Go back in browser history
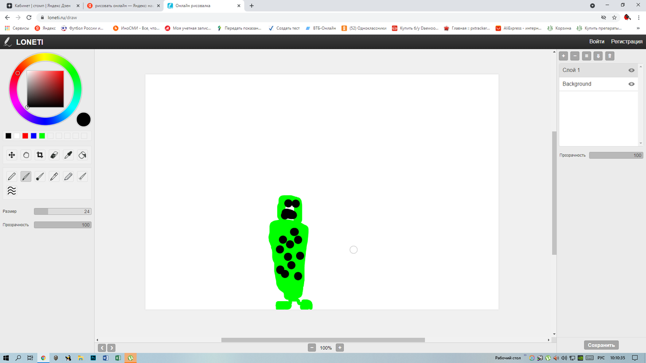This screenshot has width=646, height=363. point(7,17)
